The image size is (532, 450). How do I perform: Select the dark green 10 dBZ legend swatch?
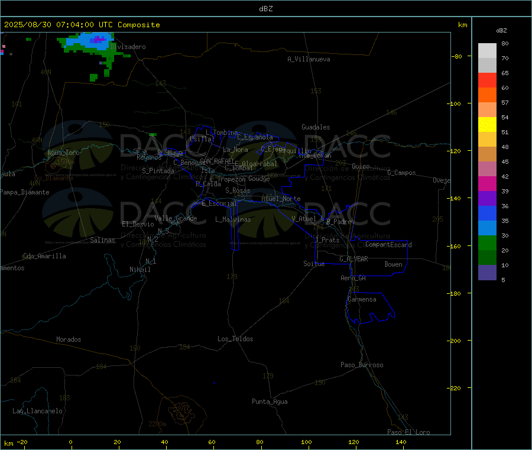coord(487,258)
